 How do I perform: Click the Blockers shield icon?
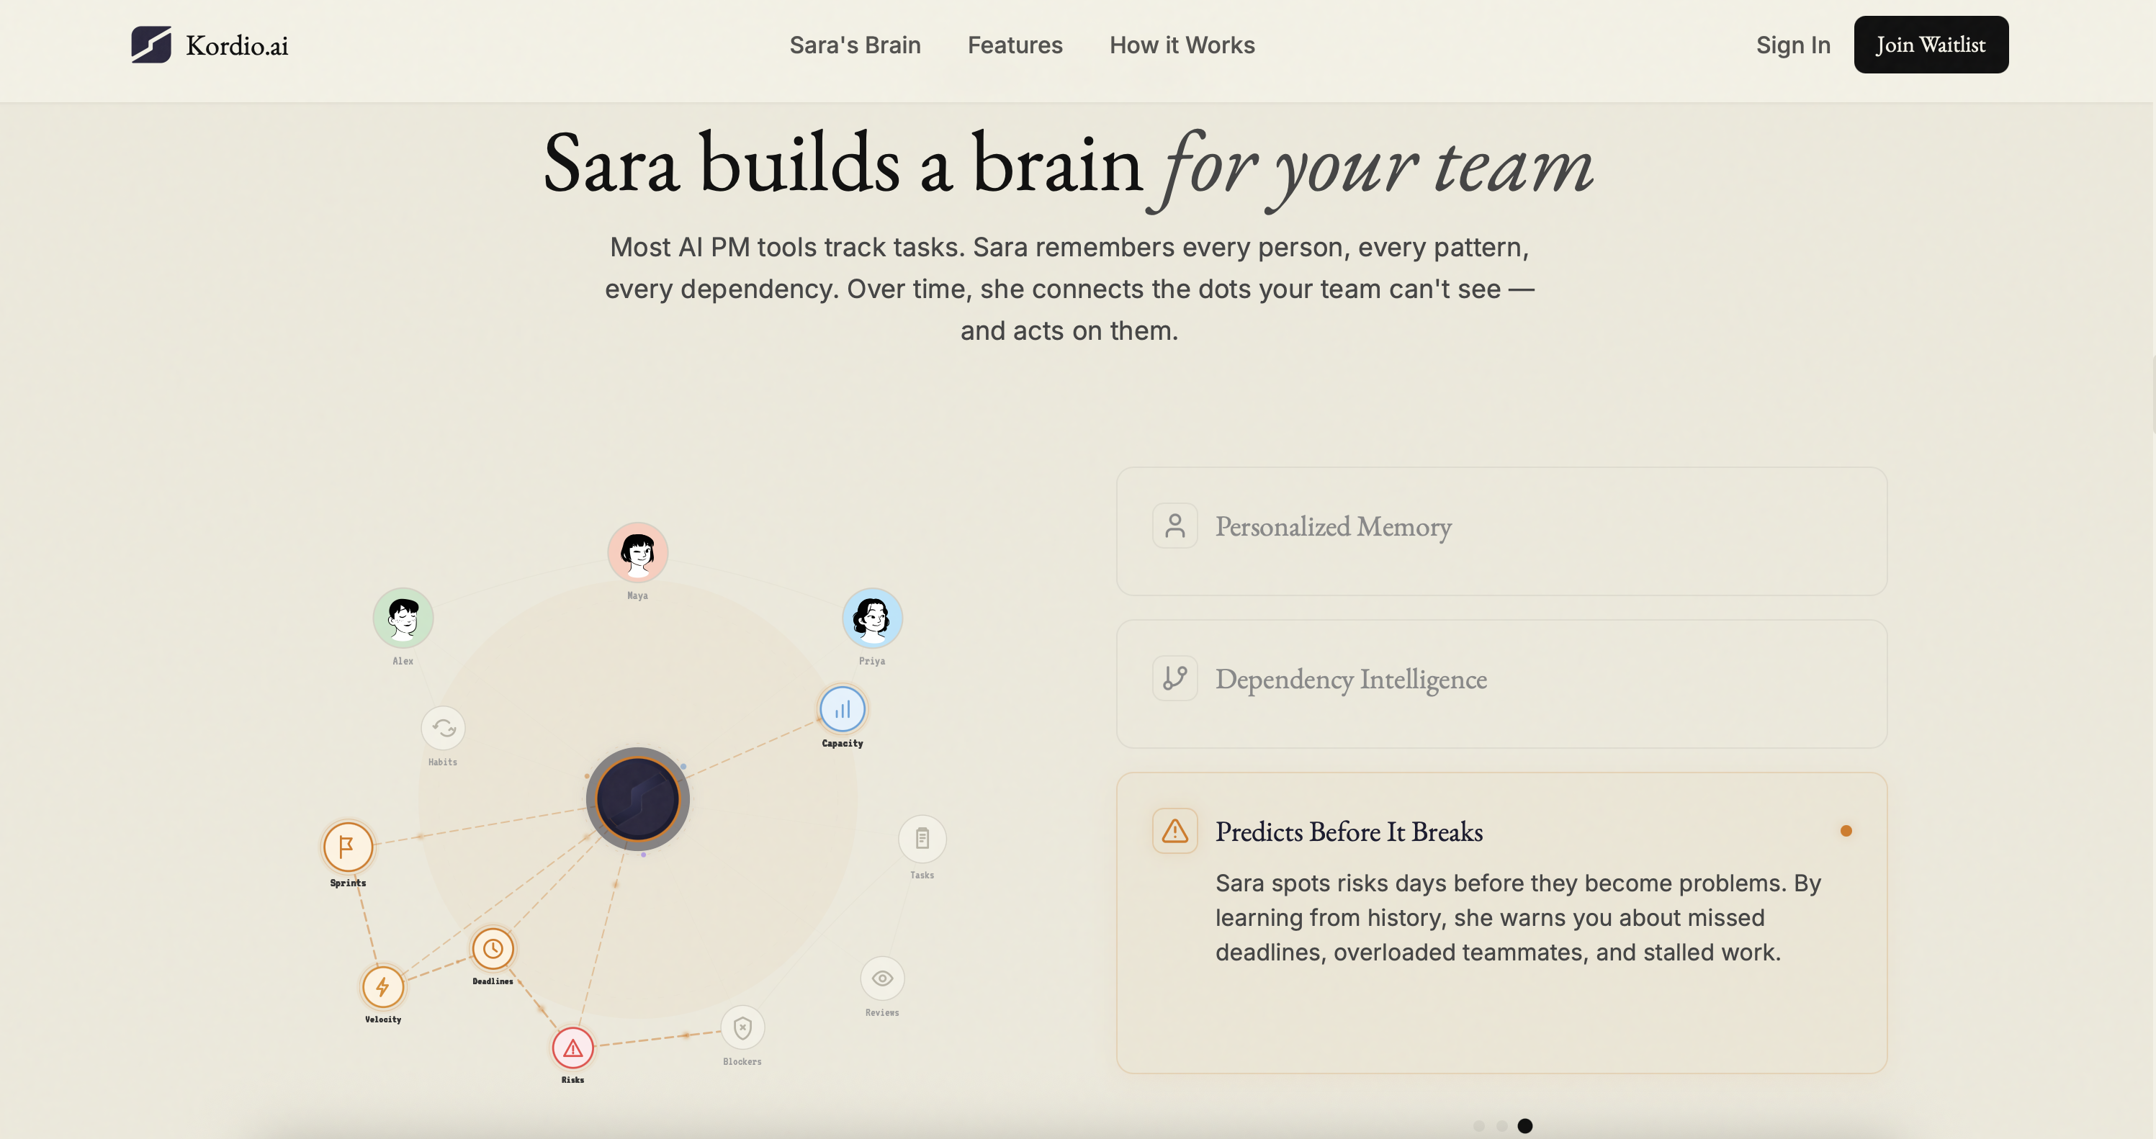(x=742, y=1027)
